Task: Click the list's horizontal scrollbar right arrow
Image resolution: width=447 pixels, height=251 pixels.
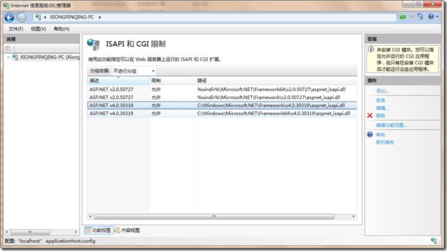Action: 353,216
